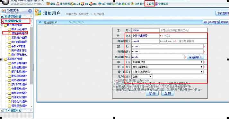229x119 pixels.
Task: Open the 主岗位 main position dropdown
Action: tap(168, 67)
